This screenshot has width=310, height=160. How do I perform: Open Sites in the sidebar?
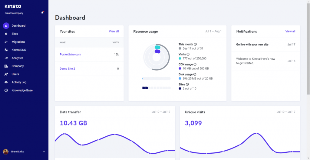point(15,34)
